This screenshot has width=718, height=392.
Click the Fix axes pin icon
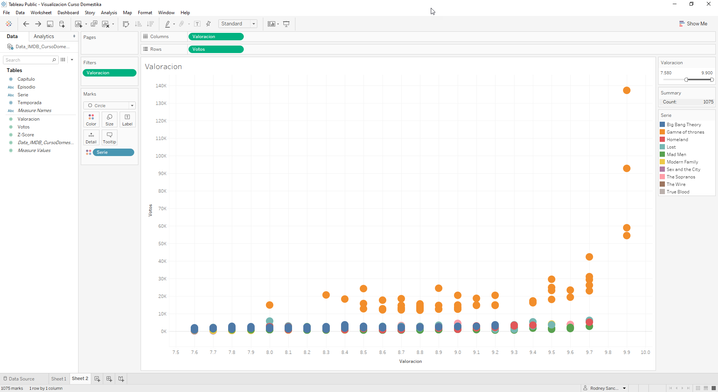(209, 24)
